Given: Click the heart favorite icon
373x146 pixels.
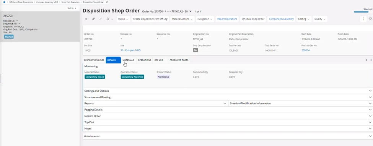Looking at the screenshot, I should coord(370,19).
